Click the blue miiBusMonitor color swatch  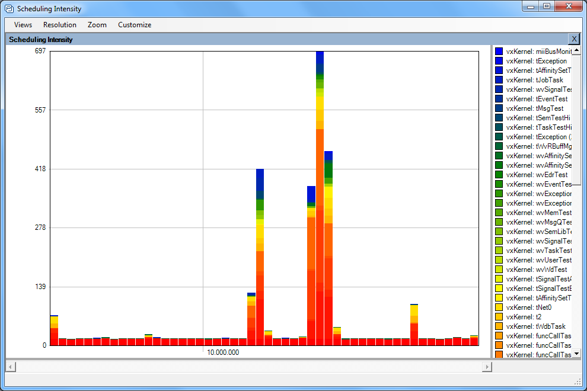(499, 52)
